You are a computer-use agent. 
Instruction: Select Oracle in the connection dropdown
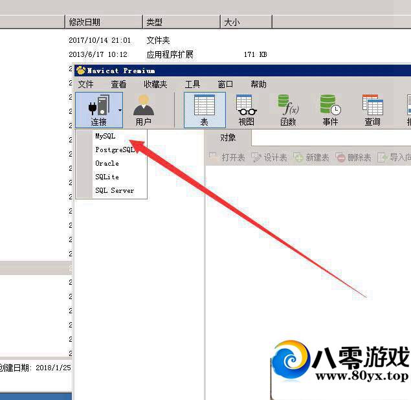pos(107,163)
